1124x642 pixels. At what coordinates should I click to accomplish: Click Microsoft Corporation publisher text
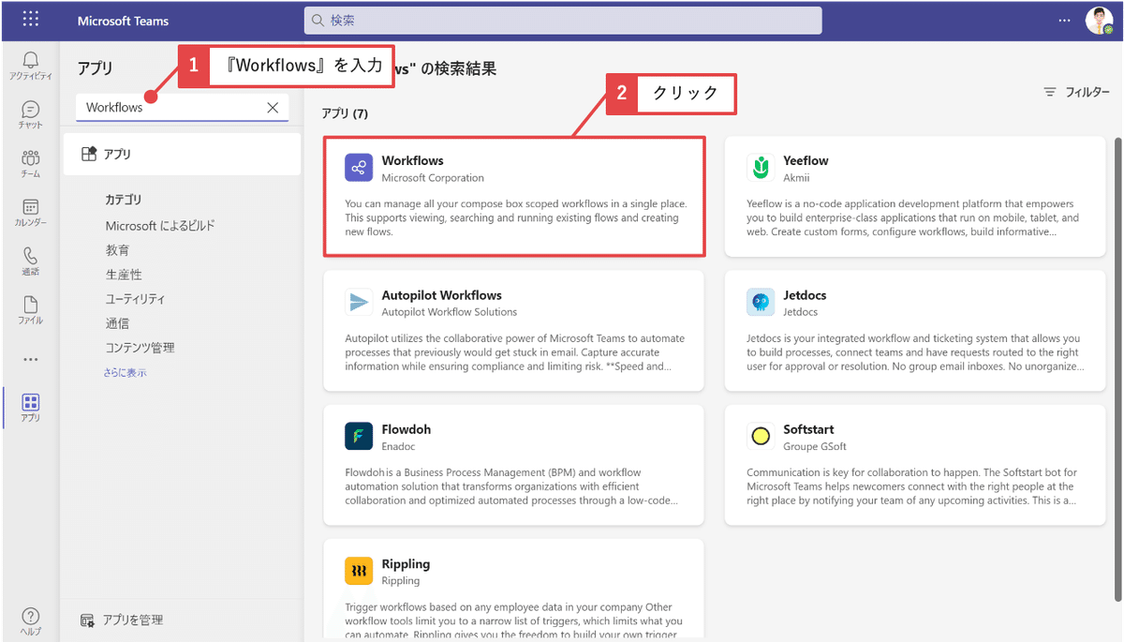coord(433,177)
